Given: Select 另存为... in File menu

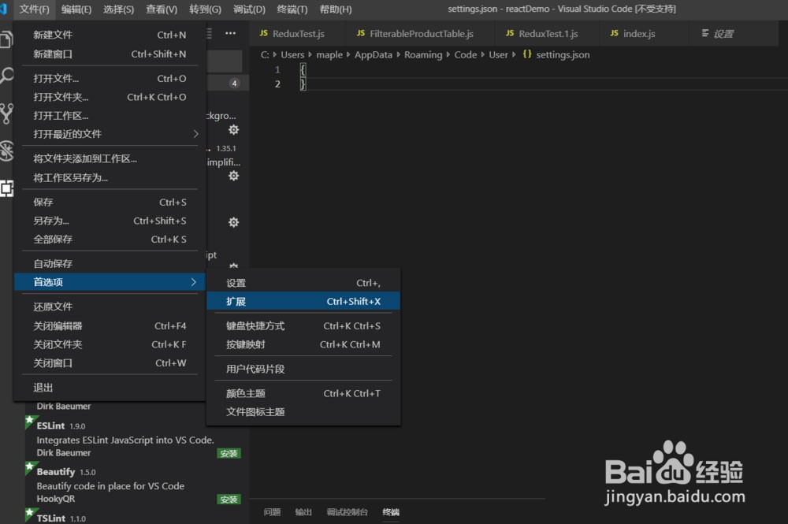Looking at the screenshot, I should click(x=110, y=221).
